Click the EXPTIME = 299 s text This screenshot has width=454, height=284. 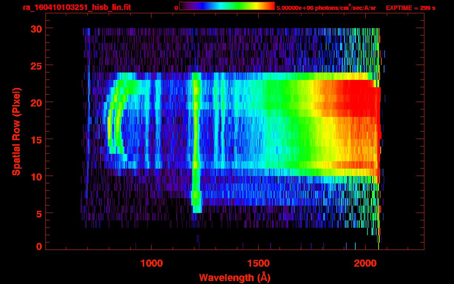pos(410,8)
